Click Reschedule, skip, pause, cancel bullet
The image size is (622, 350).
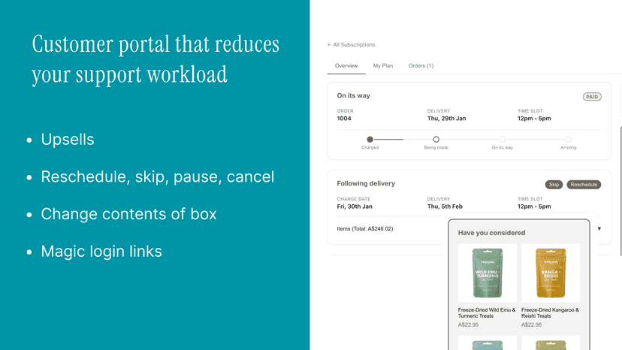tap(158, 177)
